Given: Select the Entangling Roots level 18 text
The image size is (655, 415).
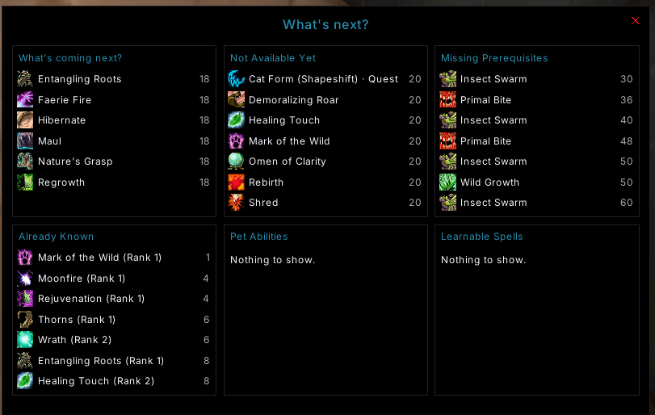Looking at the screenshot, I should [79, 79].
